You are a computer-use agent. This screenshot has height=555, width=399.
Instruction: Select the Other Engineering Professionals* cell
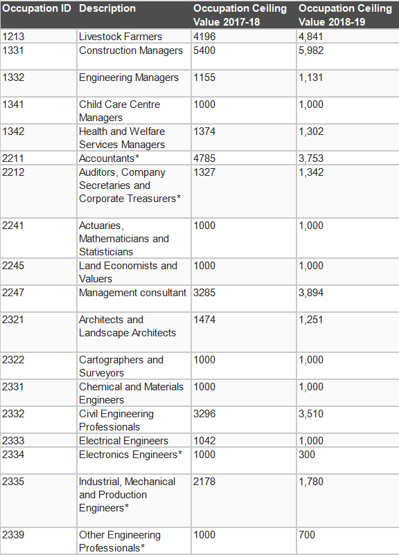tap(134, 541)
